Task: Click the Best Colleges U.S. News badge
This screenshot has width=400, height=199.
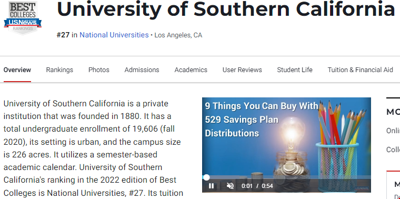Action: point(23,17)
